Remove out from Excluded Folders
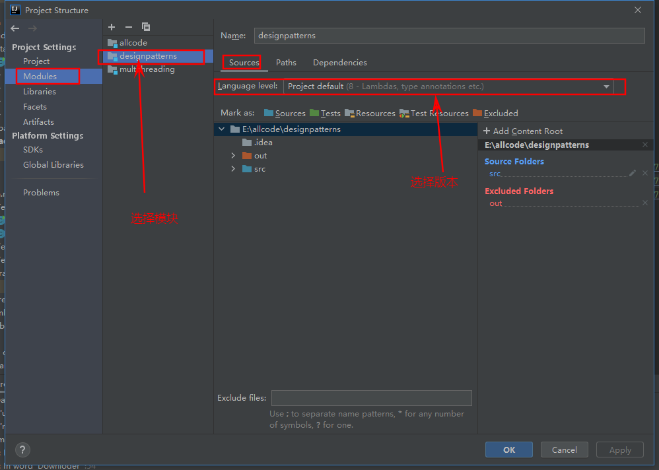The image size is (659, 470). (645, 203)
